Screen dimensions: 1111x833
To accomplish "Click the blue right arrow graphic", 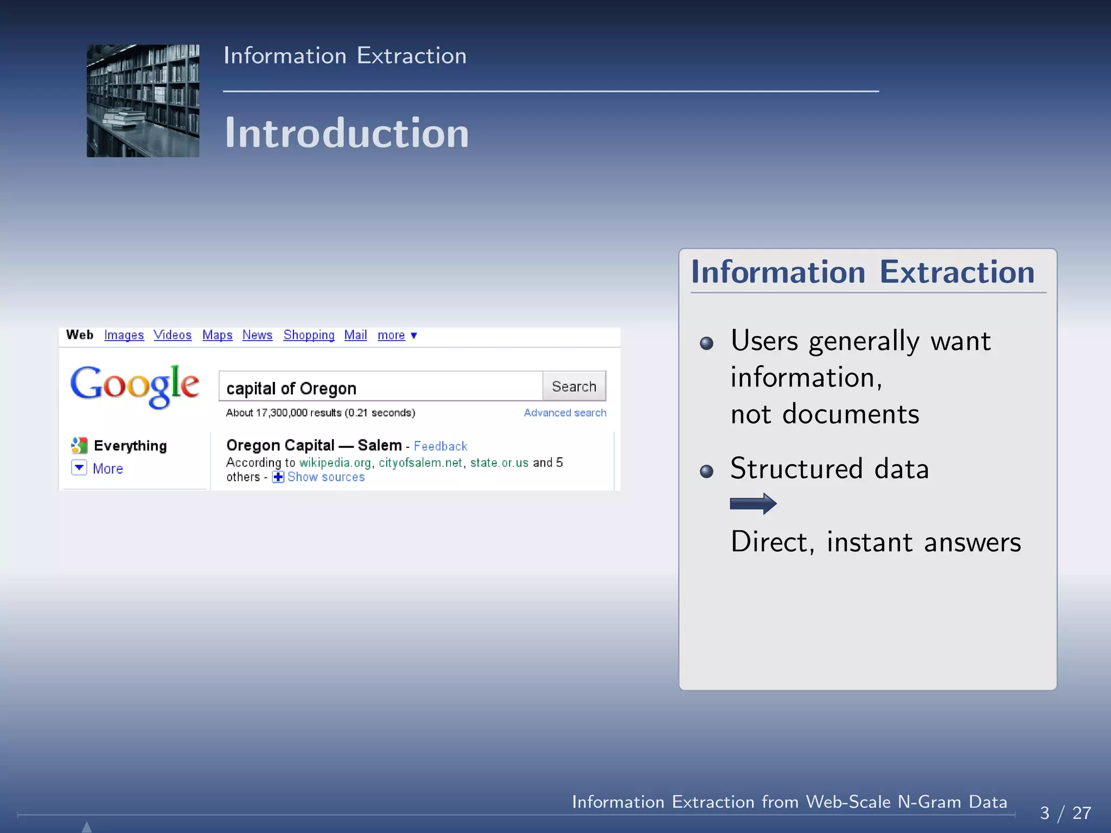I will pyautogui.click(x=753, y=504).
